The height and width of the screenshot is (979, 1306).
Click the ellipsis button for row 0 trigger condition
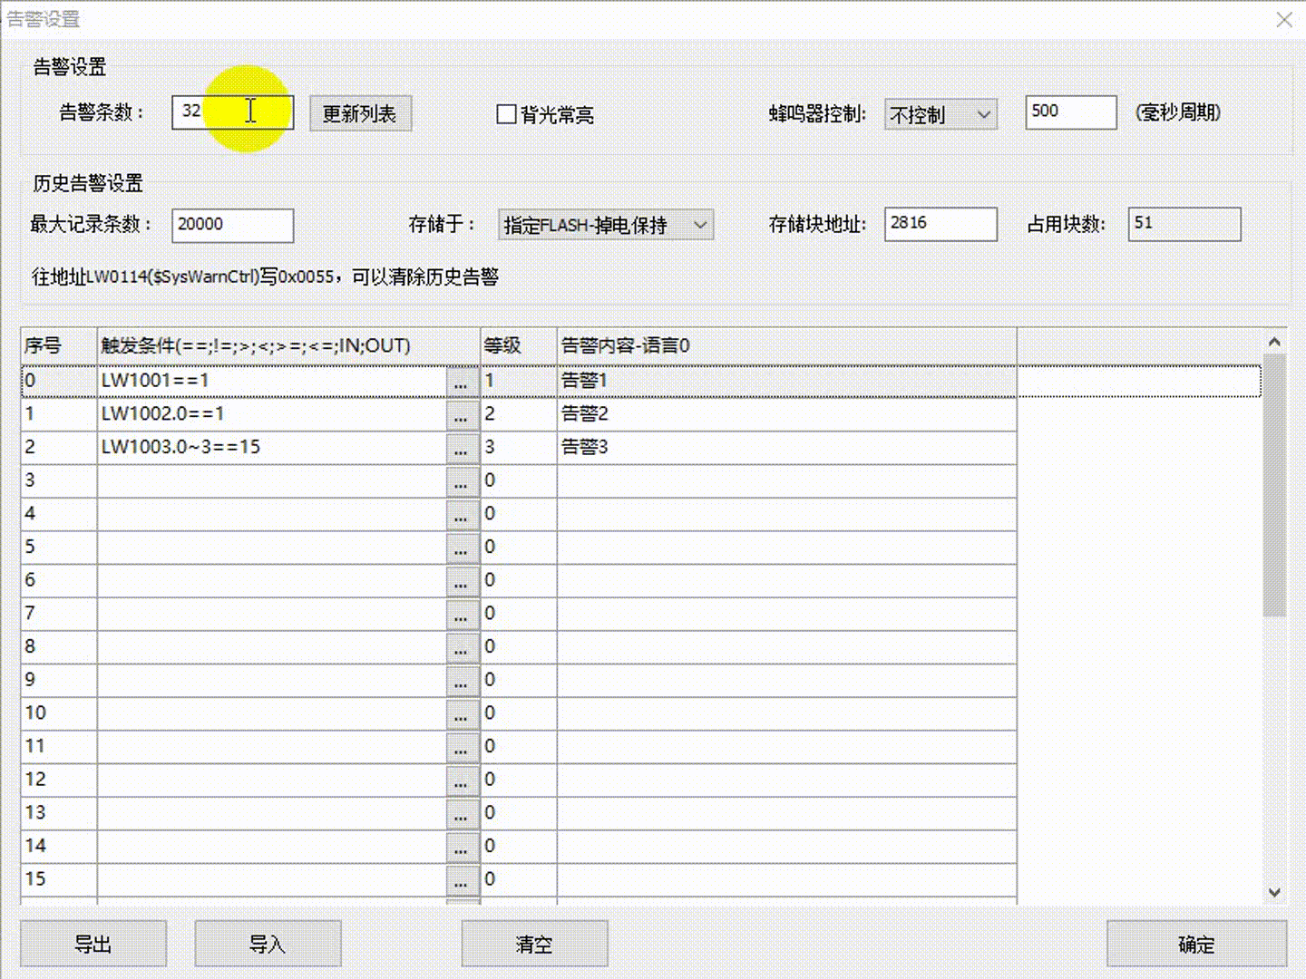pos(462,383)
